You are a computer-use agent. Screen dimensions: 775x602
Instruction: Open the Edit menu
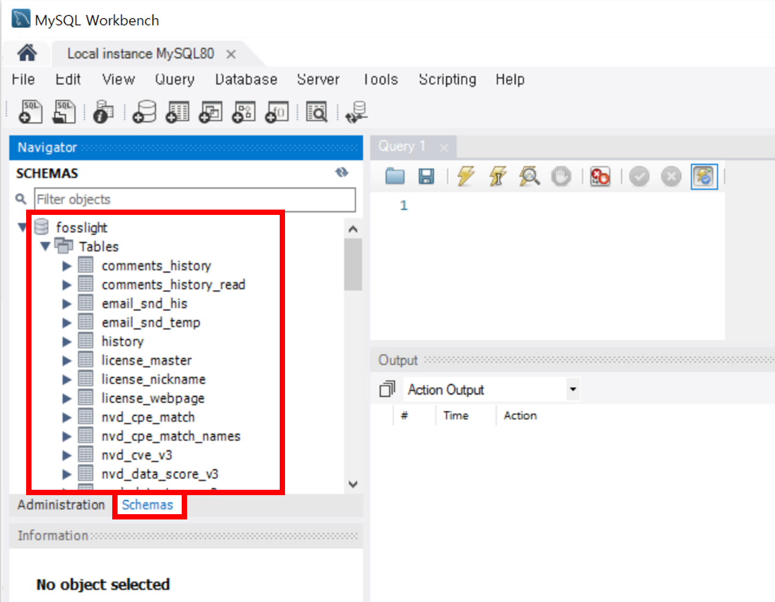click(x=68, y=79)
